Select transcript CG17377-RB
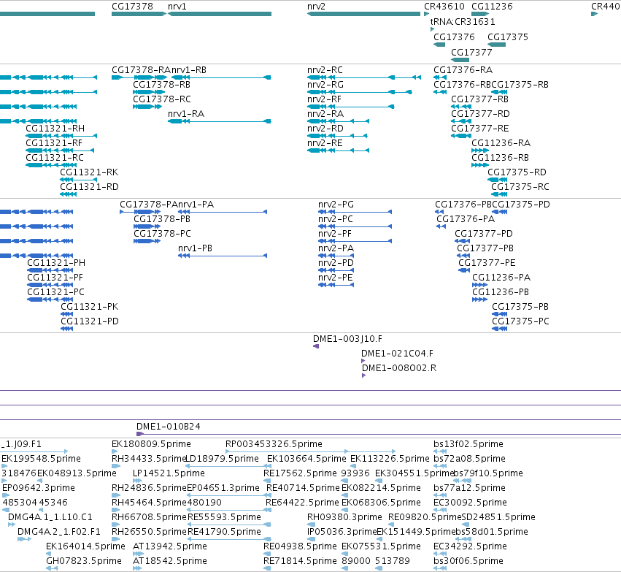This screenshot has height=572, width=621. click(479, 99)
